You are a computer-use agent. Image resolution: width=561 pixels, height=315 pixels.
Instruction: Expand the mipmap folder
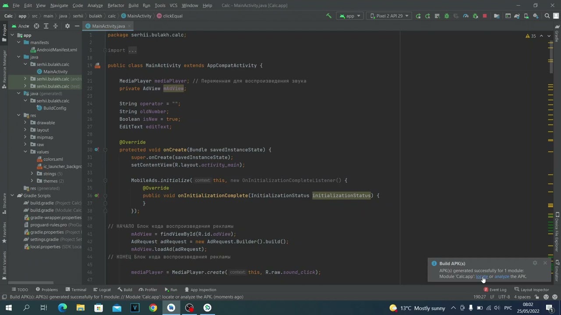(x=25, y=137)
